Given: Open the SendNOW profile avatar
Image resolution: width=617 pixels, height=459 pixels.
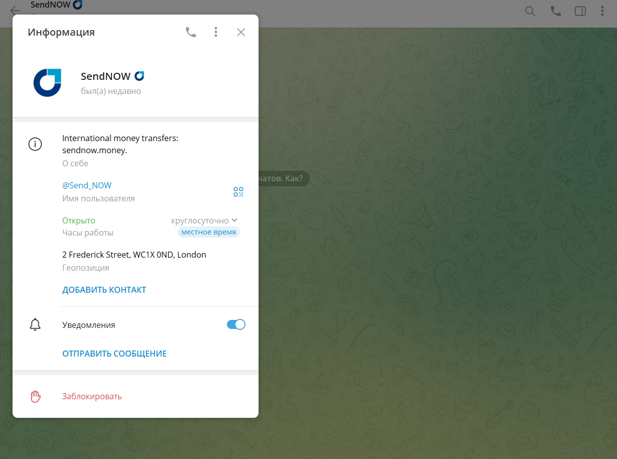Looking at the screenshot, I should (47, 83).
